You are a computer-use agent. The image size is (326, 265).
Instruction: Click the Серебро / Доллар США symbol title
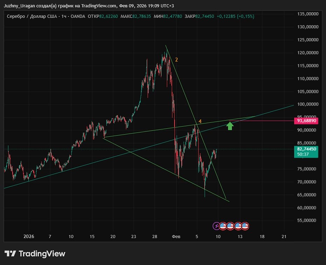click(x=32, y=16)
